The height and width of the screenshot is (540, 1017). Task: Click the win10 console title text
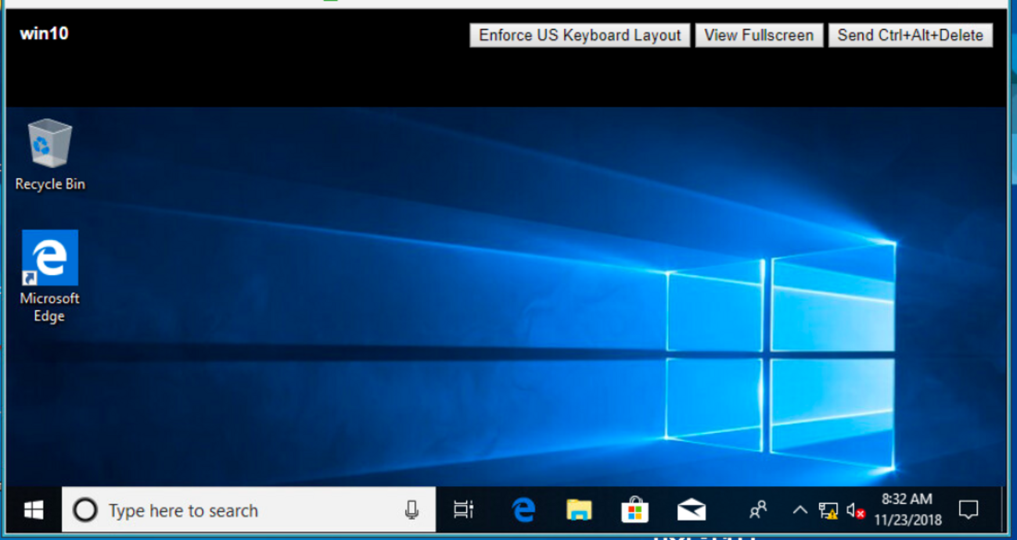pos(44,34)
